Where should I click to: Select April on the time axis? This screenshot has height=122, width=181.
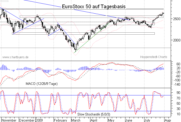click(x=94, y=120)
